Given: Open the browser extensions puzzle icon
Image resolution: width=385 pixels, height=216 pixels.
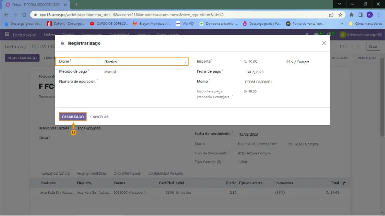Looking at the screenshot, I should click(x=352, y=15).
